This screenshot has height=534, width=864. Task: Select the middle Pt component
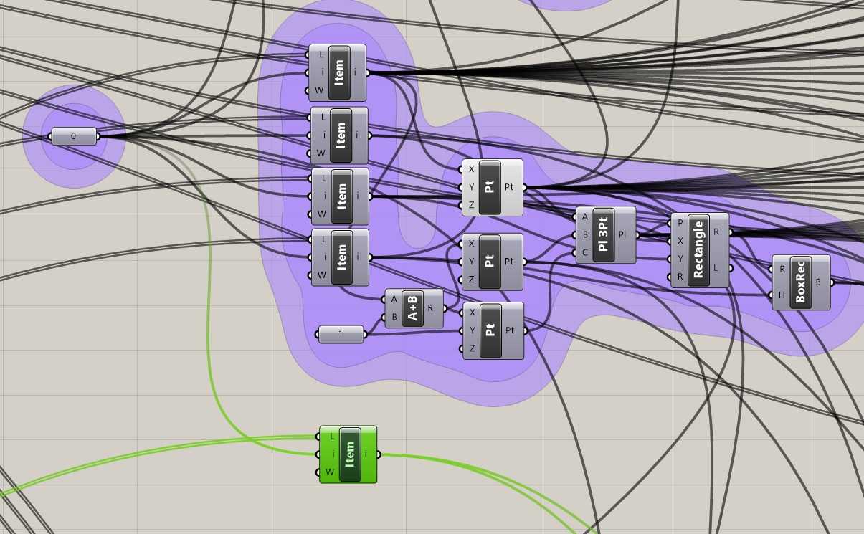pos(493,262)
